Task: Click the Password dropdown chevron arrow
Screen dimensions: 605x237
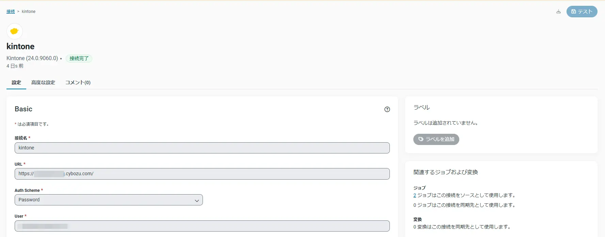Action: click(197, 201)
